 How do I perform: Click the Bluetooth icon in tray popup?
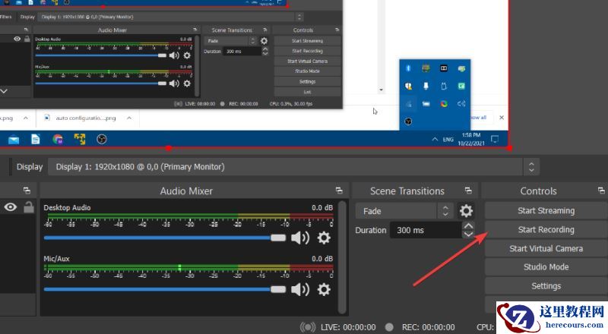tap(408, 68)
